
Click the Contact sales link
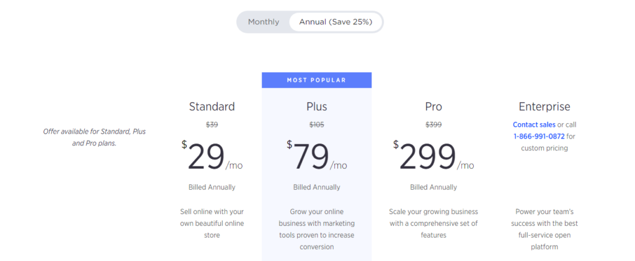click(x=534, y=125)
